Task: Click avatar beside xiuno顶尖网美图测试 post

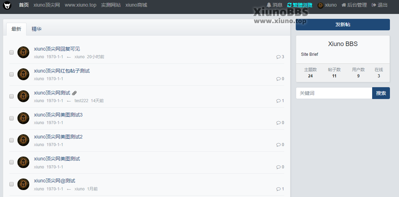Action: (x=23, y=162)
